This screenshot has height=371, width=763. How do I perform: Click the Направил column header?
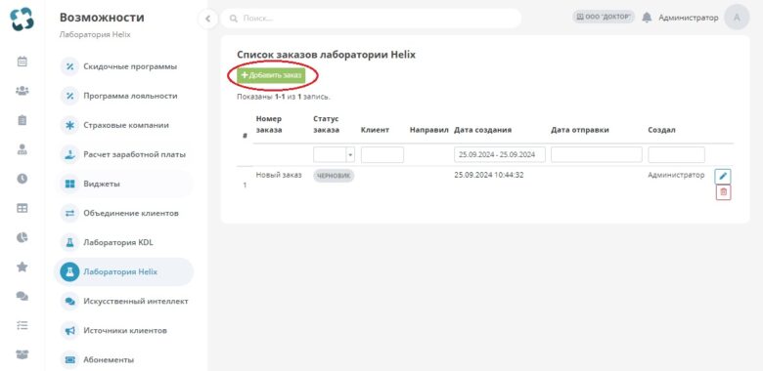pyautogui.click(x=428, y=130)
